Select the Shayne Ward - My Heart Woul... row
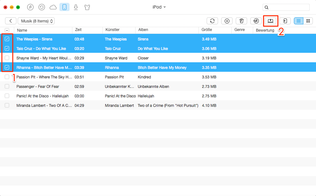 (x=158, y=58)
